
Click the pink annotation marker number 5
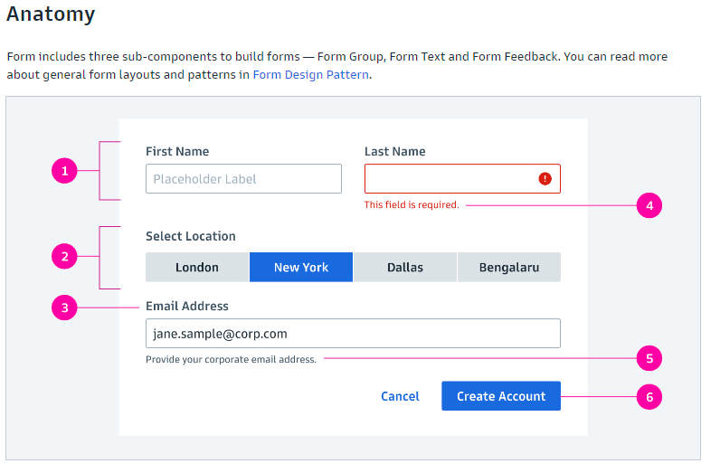[649, 359]
